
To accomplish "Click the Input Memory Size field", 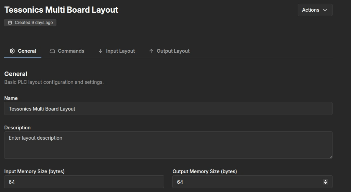I will pyautogui.click(x=84, y=182).
